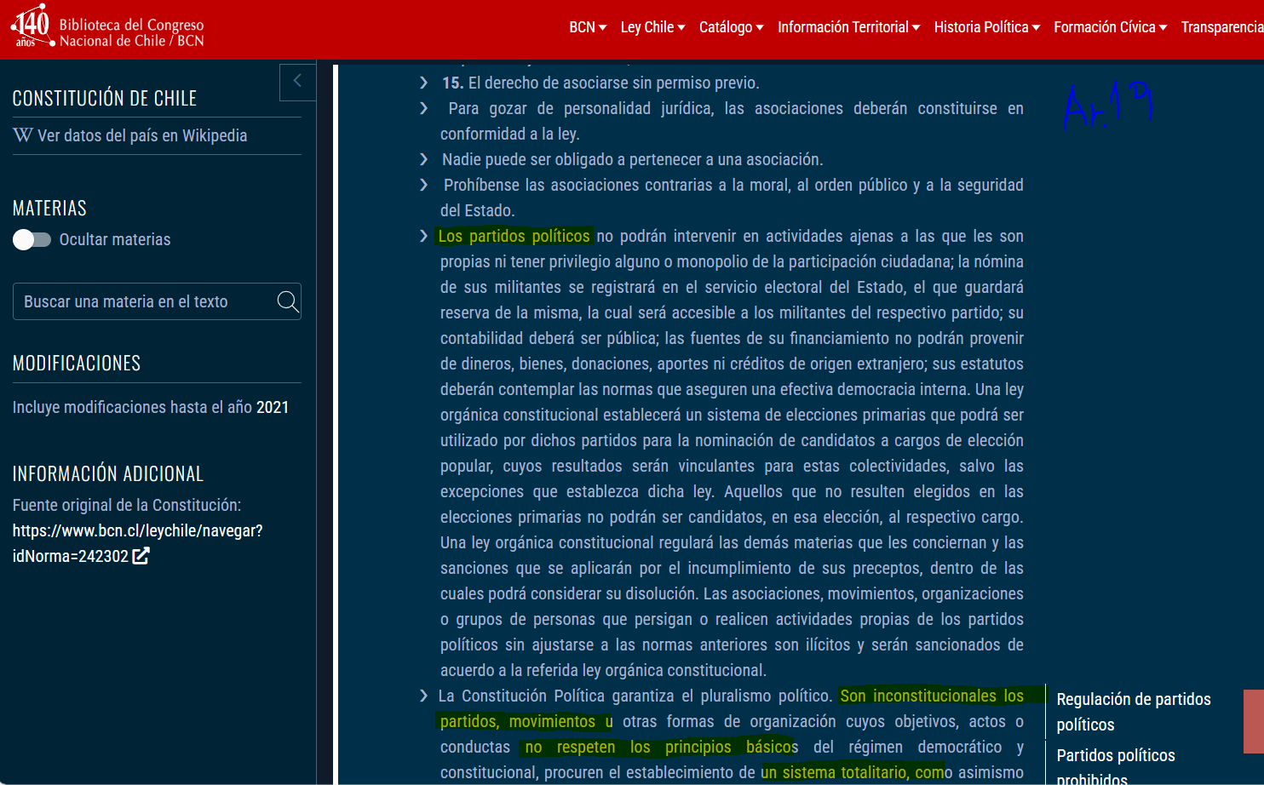Open the Transparencia menu item
Screen dimensions: 1264x785
(x=1222, y=27)
